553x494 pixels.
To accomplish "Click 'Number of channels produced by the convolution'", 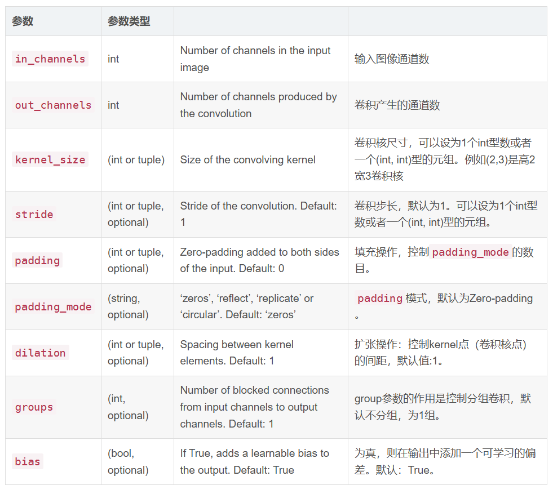I will (x=259, y=105).
